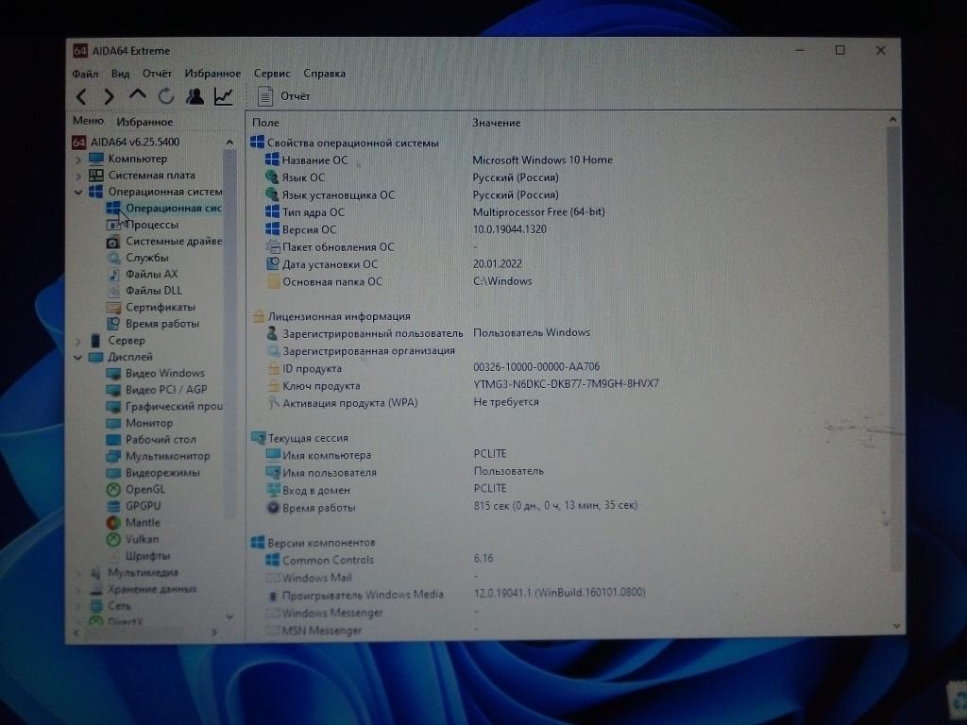Image resolution: width=967 pixels, height=725 pixels.
Task: Open the Файл menu
Action: point(84,74)
